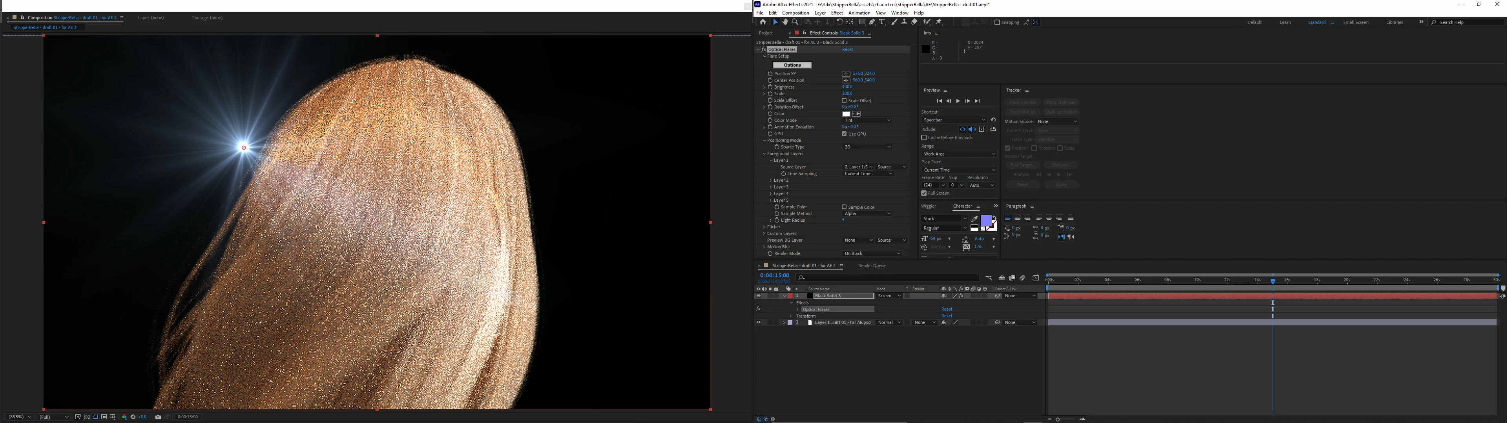The image size is (1507, 423).
Task: Open the Color Mode Tint dropdown
Action: pyautogui.click(x=868, y=120)
